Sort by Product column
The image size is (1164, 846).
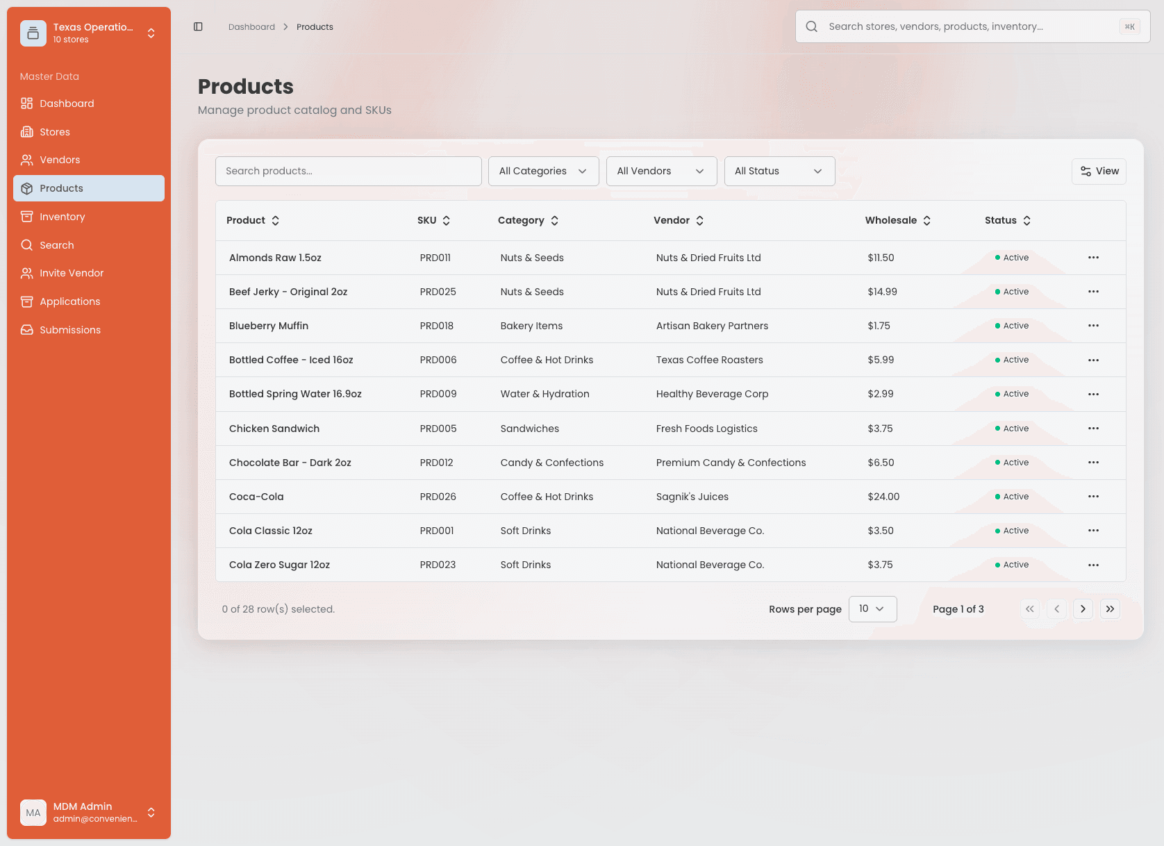click(253, 220)
